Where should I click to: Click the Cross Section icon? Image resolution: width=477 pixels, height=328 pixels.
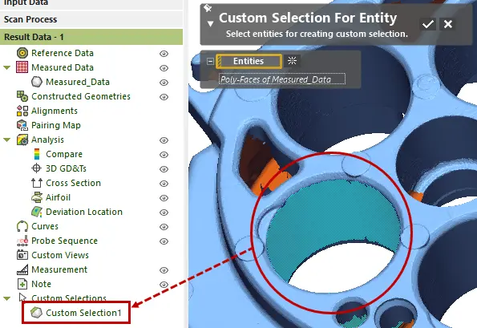(x=37, y=183)
